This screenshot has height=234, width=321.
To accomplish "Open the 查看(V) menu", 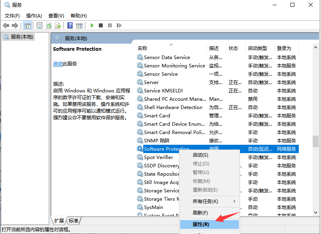I will click(x=56, y=16).
